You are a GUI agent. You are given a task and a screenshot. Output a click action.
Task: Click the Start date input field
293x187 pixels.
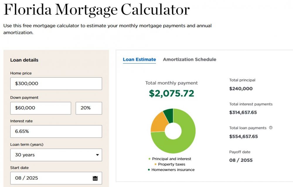tap(56, 178)
